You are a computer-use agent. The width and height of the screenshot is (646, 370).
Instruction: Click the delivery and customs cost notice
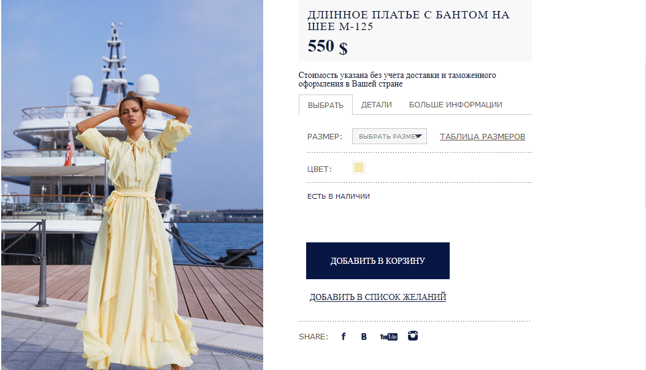(x=397, y=79)
